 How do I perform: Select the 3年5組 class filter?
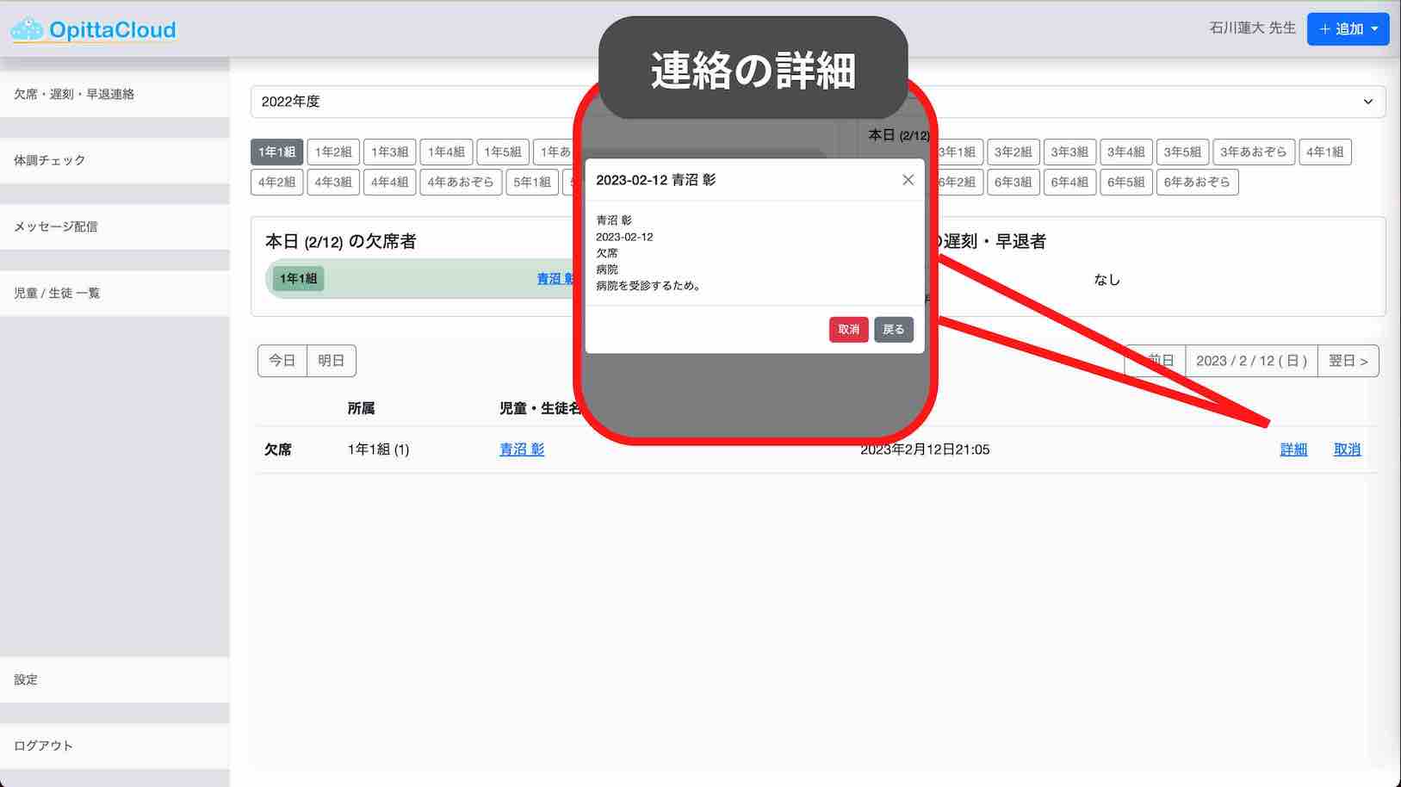[1182, 152]
